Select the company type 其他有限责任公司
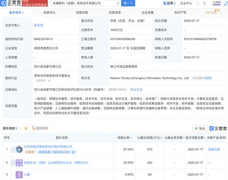The width and height of the screenshot is (228, 180). click(46, 48)
